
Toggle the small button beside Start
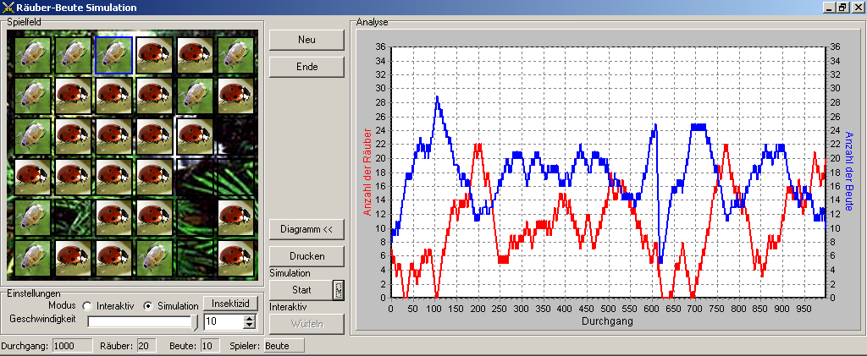pos(339,290)
